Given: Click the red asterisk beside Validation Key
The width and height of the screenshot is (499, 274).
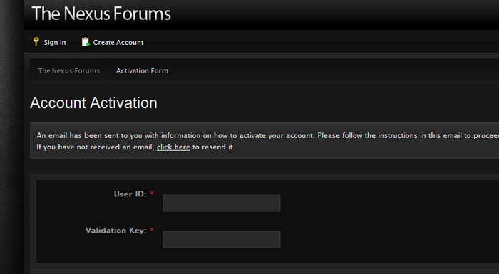Looking at the screenshot, I should [152, 229].
